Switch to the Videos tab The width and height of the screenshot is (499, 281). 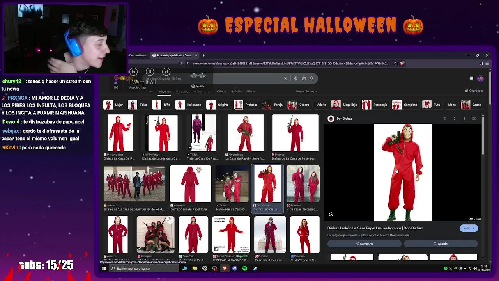point(221,91)
